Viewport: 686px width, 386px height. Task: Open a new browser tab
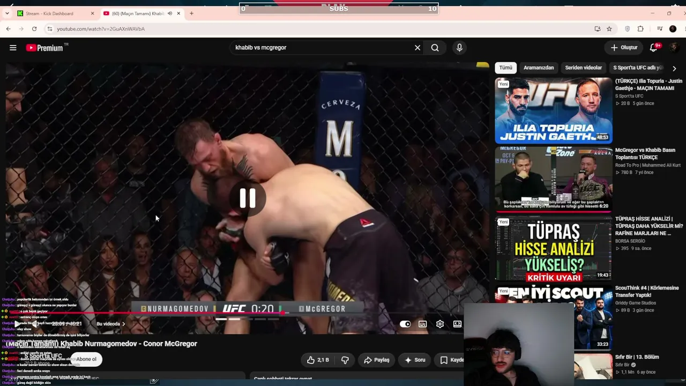pos(191,13)
